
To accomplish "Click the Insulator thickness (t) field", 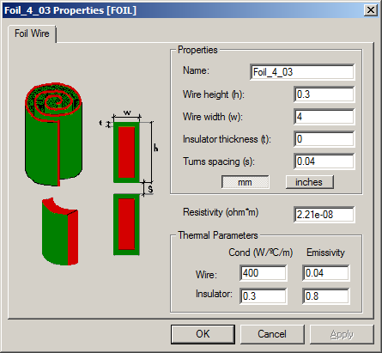I will 324,139.
